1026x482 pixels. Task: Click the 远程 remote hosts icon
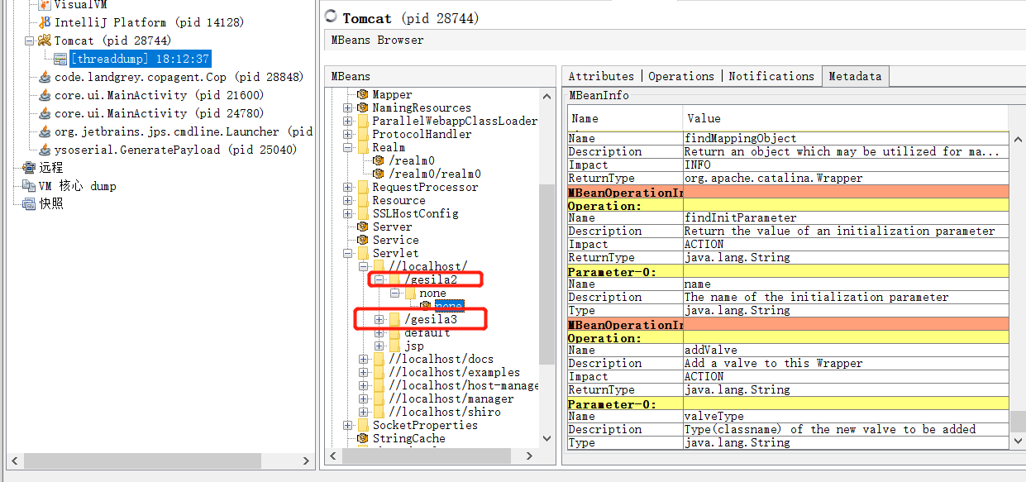[29, 168]
